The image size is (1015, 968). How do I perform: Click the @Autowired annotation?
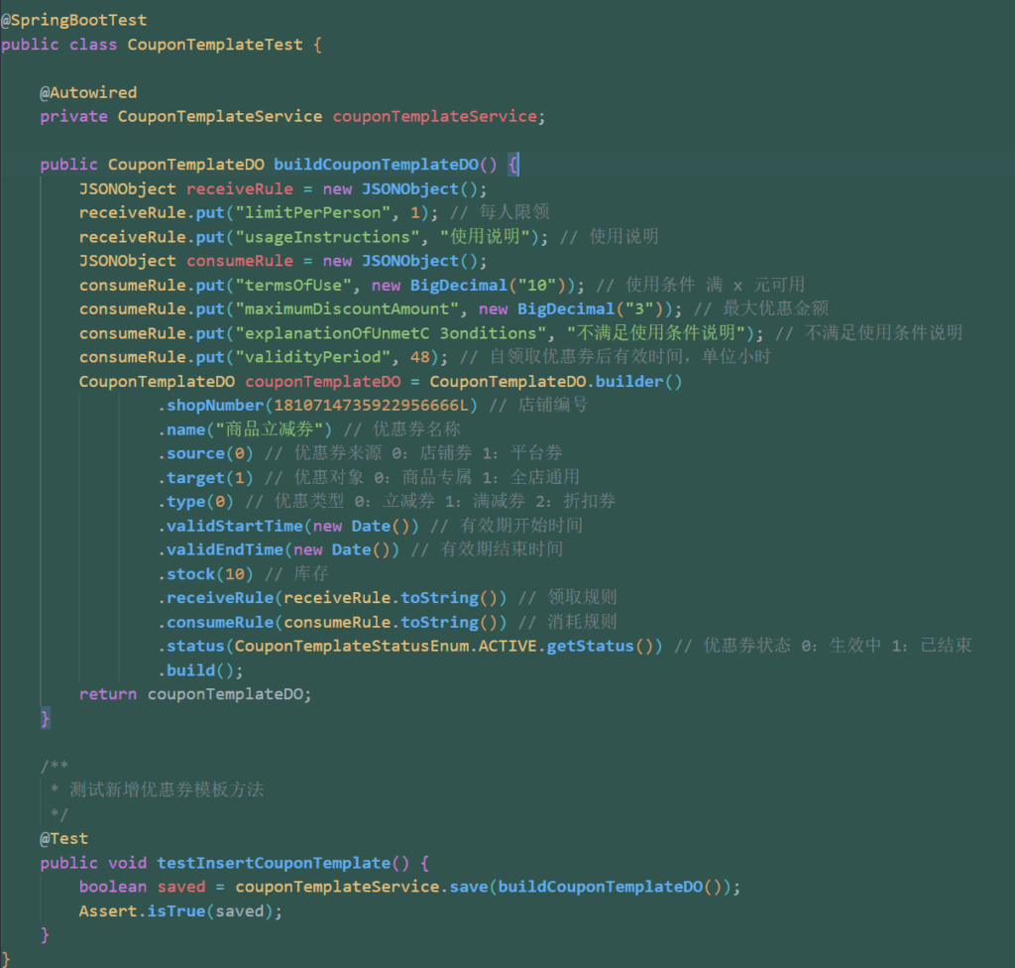coord(88,92)
